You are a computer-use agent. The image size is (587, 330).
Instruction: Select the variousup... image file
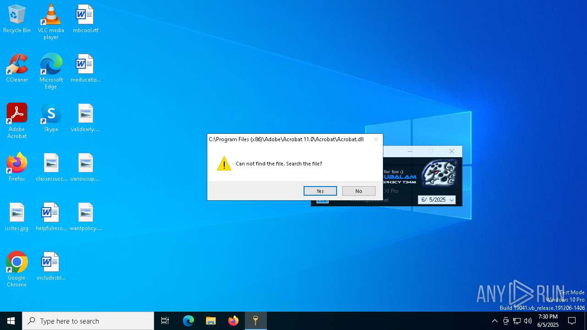(x=85, y=168)
